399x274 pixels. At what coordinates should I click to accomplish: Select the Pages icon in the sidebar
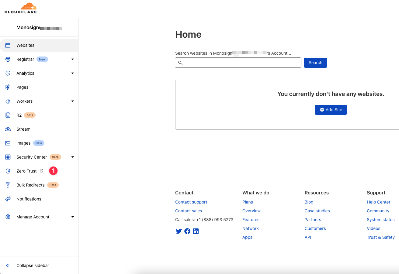coord(8,87)
